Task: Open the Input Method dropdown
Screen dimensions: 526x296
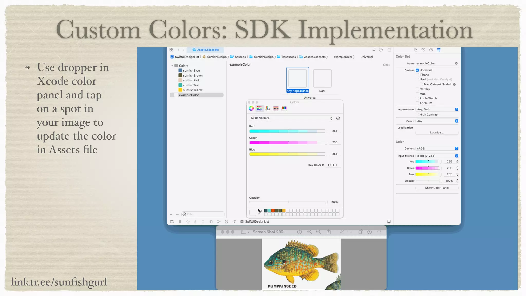Action: tap(437, 156)
